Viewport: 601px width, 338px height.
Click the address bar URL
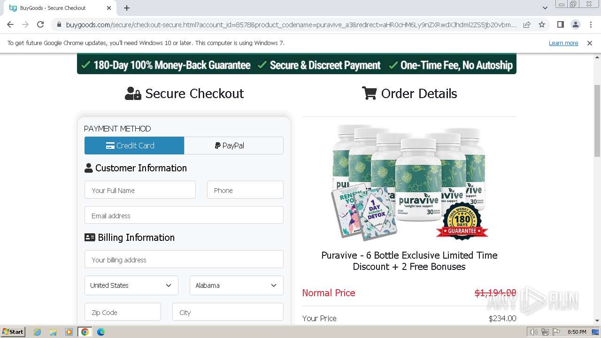coord(291,24)
